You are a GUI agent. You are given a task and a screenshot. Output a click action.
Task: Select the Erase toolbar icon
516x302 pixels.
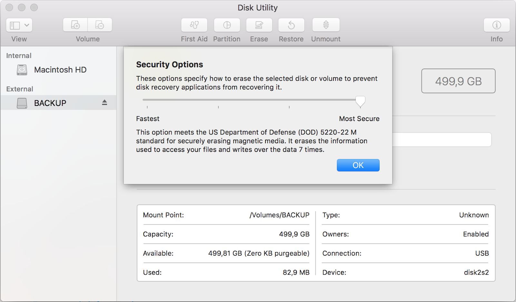coord(259,25)
